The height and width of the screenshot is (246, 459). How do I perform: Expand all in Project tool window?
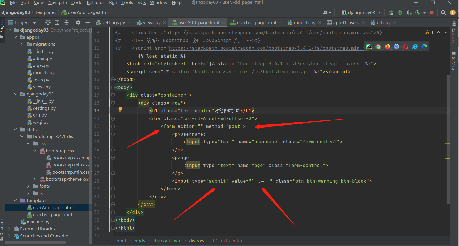point(57,22)
